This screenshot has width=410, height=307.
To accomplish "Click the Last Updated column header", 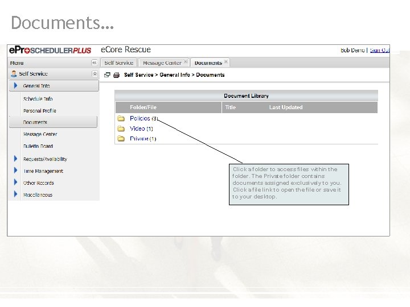I will [286, 107].
